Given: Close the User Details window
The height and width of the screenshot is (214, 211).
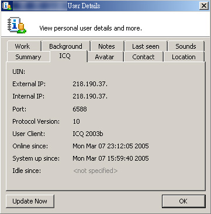Looking at the screenshot, I should pos(203,6).
